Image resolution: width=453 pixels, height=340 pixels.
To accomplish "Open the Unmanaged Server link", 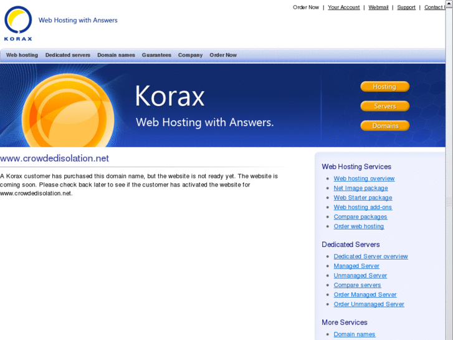I will (x=360, y=276).
